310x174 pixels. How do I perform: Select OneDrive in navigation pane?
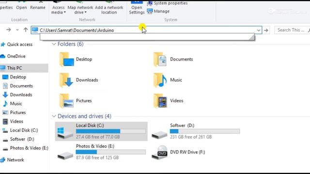13,56
